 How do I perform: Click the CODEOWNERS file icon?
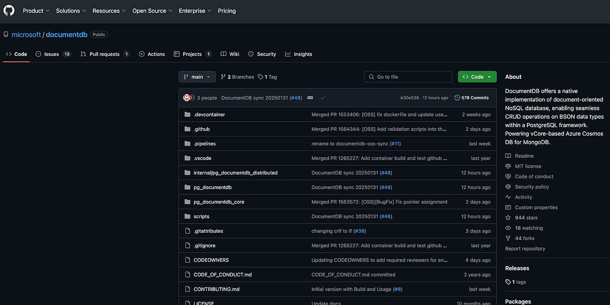(188, 260)
